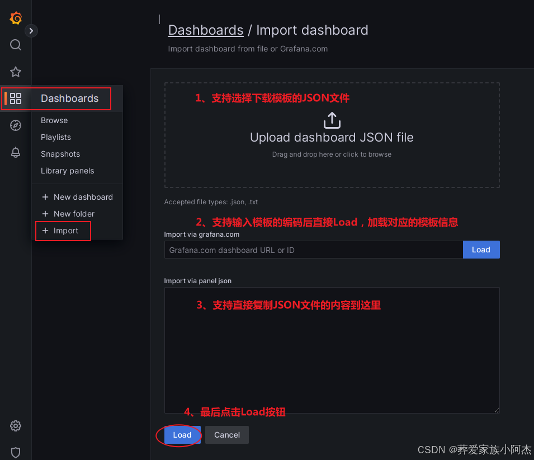Select Snapshots in the Dashboards menu
Screen dimensions: 534x460
60,154
